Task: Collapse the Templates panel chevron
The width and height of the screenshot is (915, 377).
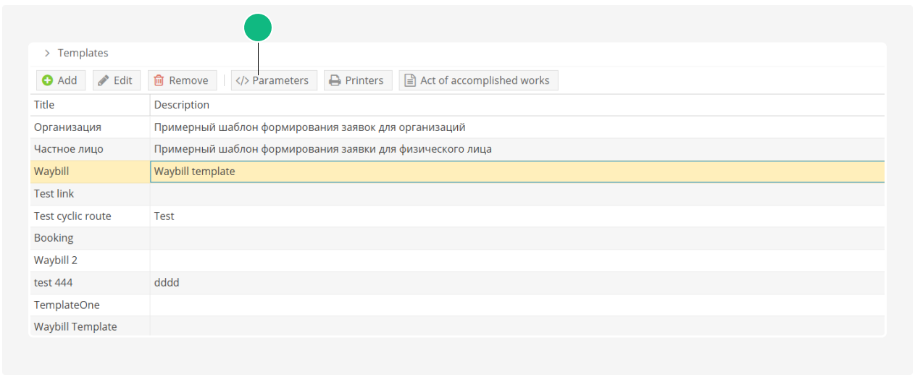Action: 47,53
